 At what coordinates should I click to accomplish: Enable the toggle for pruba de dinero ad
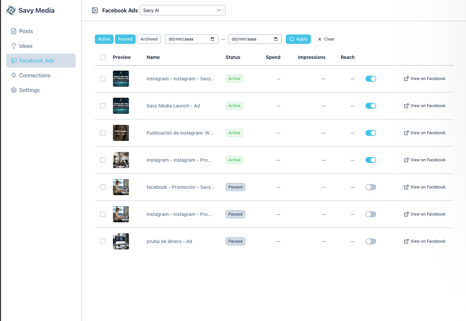click(x=371, y=241)
